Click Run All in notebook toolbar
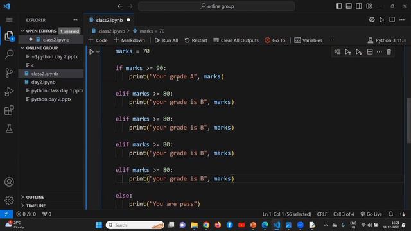 click(166, 40)
